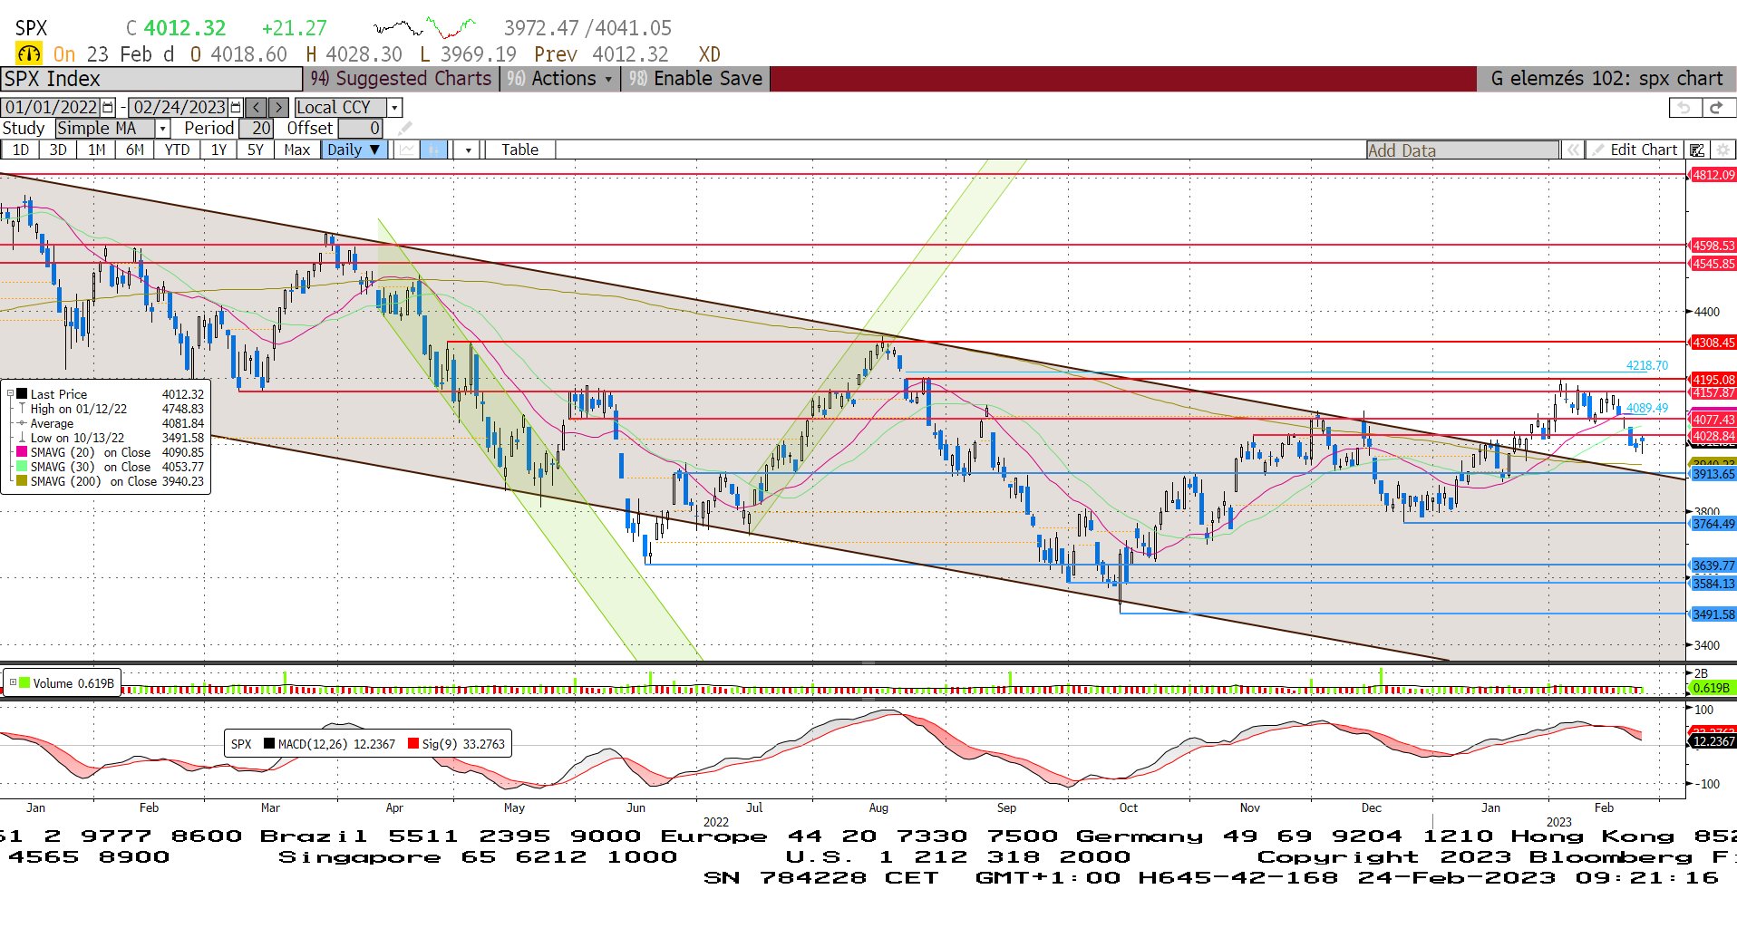Collapse the Add Data side panel chevrons

pyautogui.click(x=1573, y=150)
